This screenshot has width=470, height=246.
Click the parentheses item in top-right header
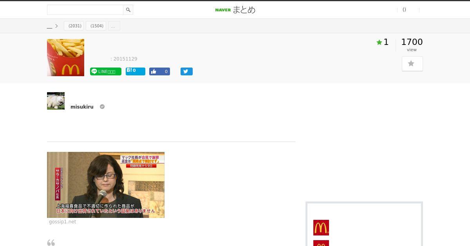click(404, 10)
